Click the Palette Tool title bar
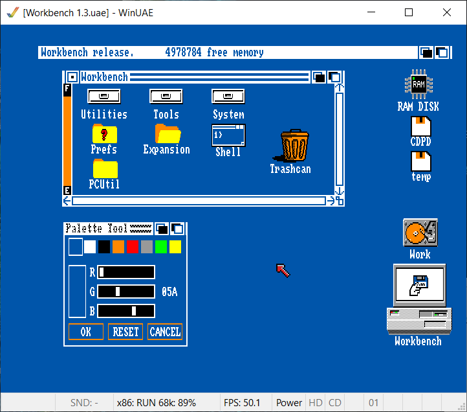Image resolution: width=467 pixels, height=412 pixels. tap(109, 229)
